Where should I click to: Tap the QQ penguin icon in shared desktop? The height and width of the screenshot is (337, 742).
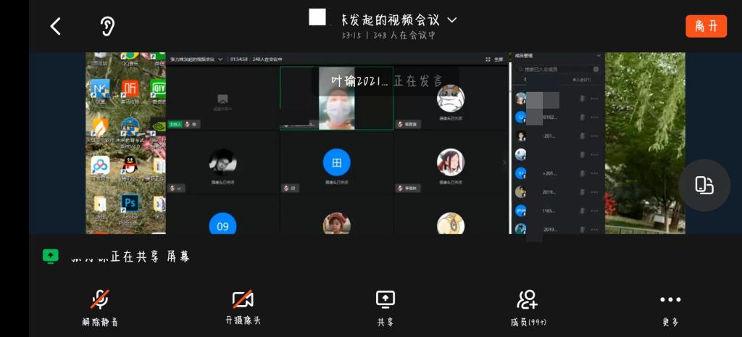coord(130,165)
